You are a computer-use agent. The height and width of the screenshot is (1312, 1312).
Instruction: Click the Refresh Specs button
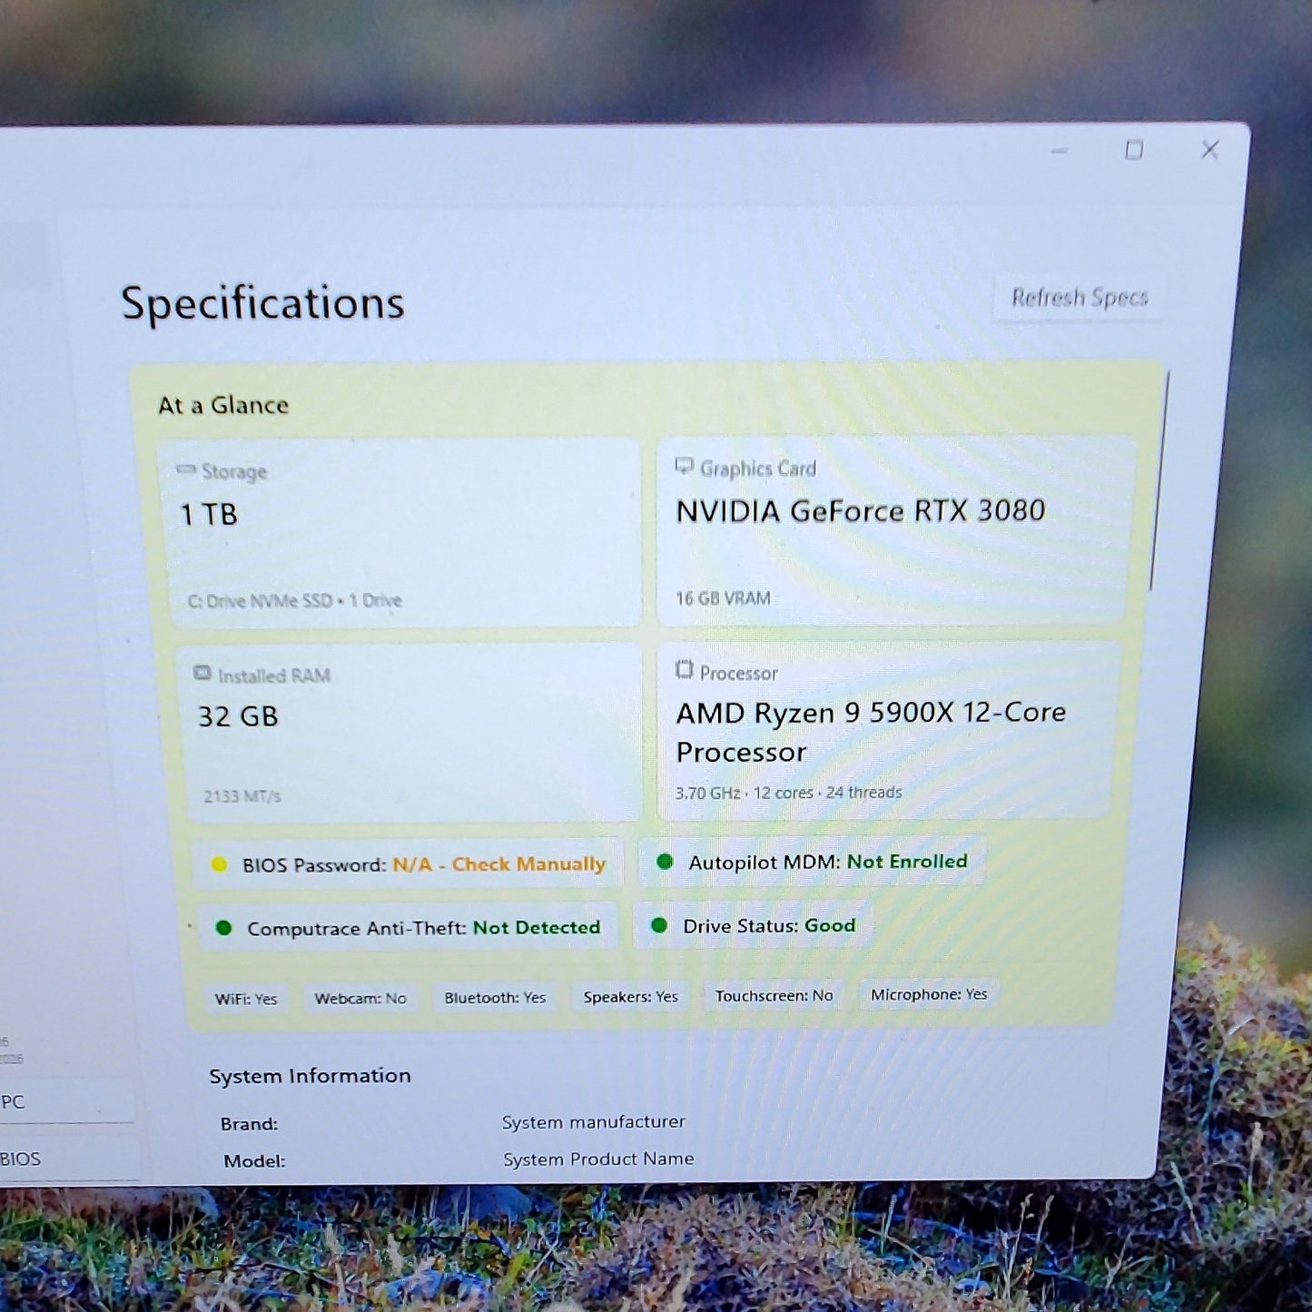pos(1080,297)
